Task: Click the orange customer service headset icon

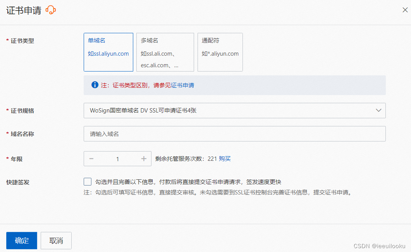Action: (x=51, y=10)
